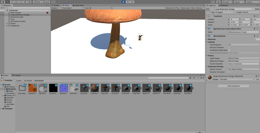Toggle the Mesh Renderer enabled checkbox

(212, 36)
